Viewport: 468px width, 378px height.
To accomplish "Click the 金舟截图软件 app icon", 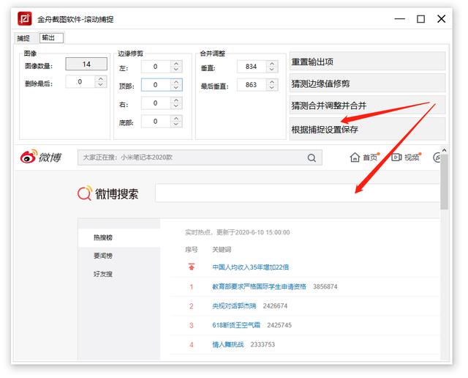I will click(25, 19).
